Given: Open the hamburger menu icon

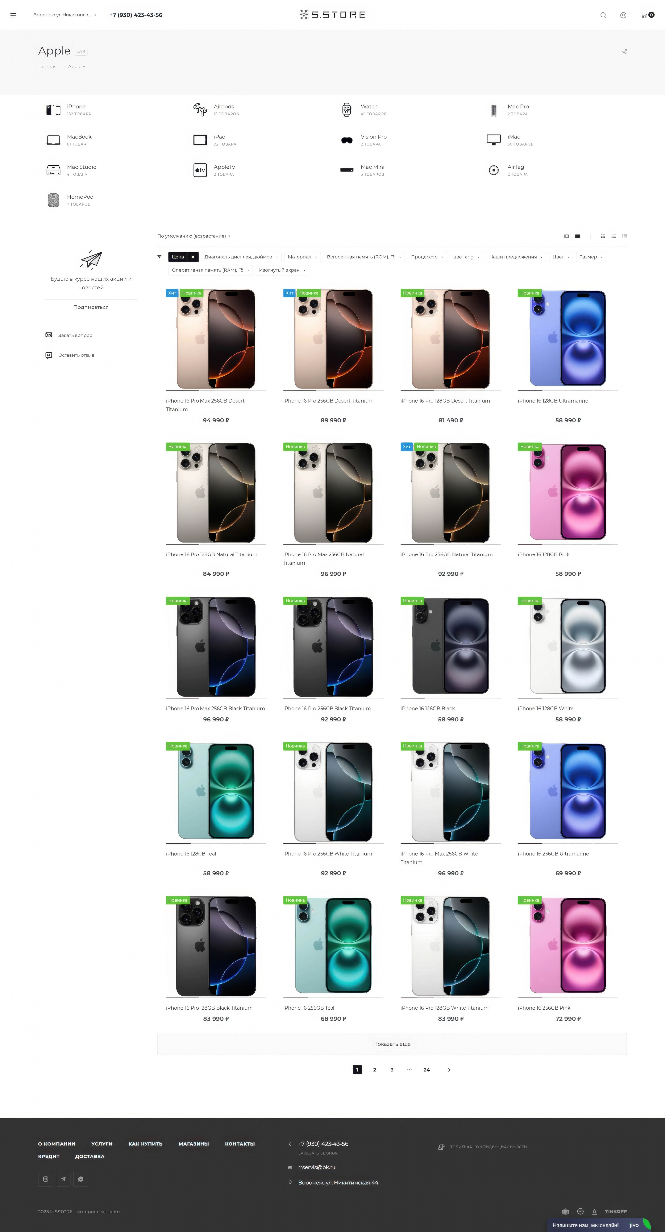Looking at the screenshot, I should pyautogui.click(x=13, y=15).
